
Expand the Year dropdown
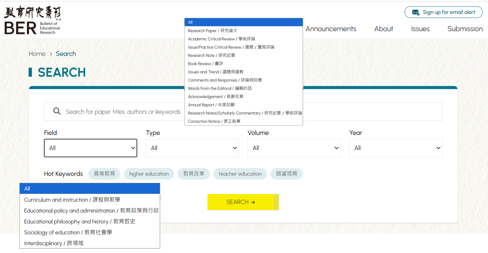395,148
